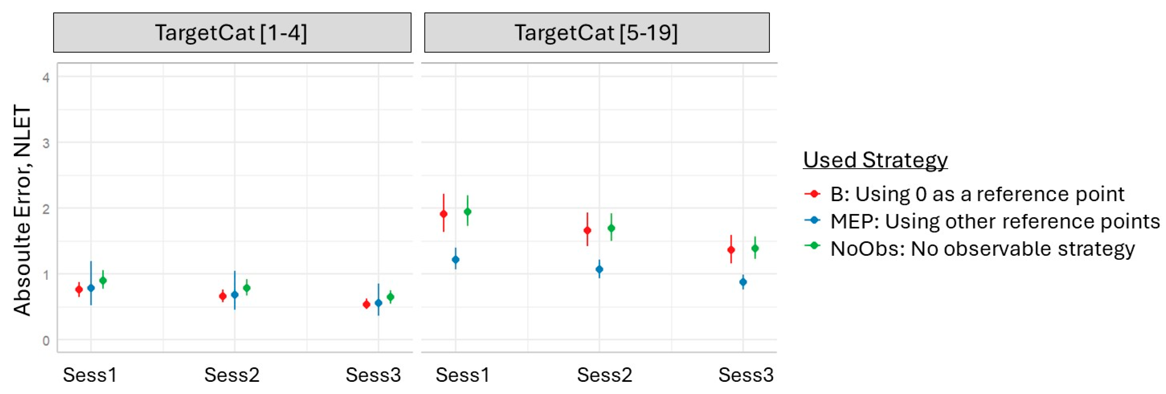Click green Sess3 point in TargetCat [5-19]
The image size is (1166, 394).
coord(755,248)
